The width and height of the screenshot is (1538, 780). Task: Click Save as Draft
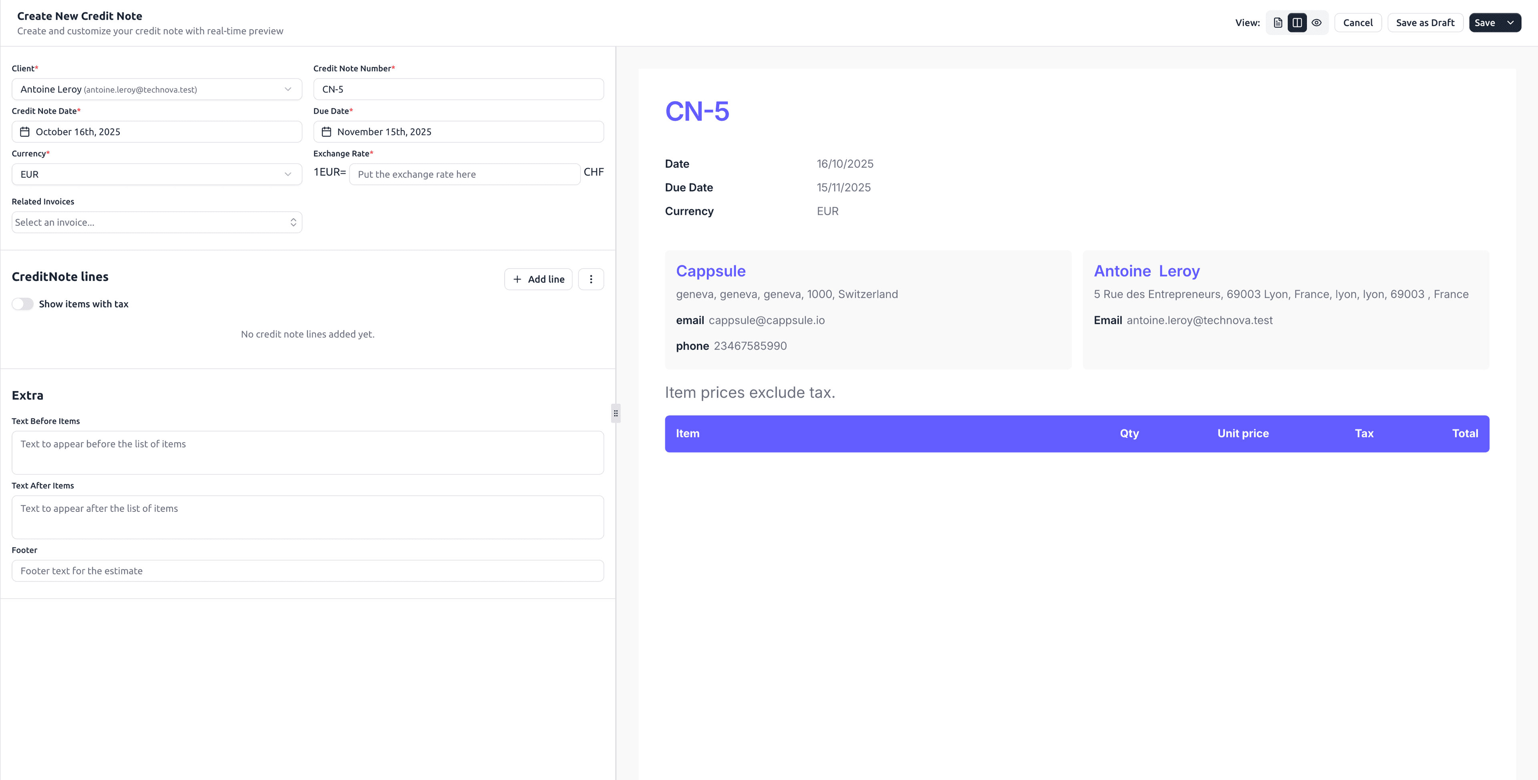tap(1425, 22)
